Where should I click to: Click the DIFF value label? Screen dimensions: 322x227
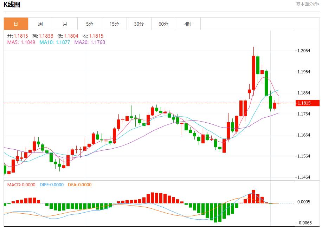pyautogui.click(x=52, y=184)
